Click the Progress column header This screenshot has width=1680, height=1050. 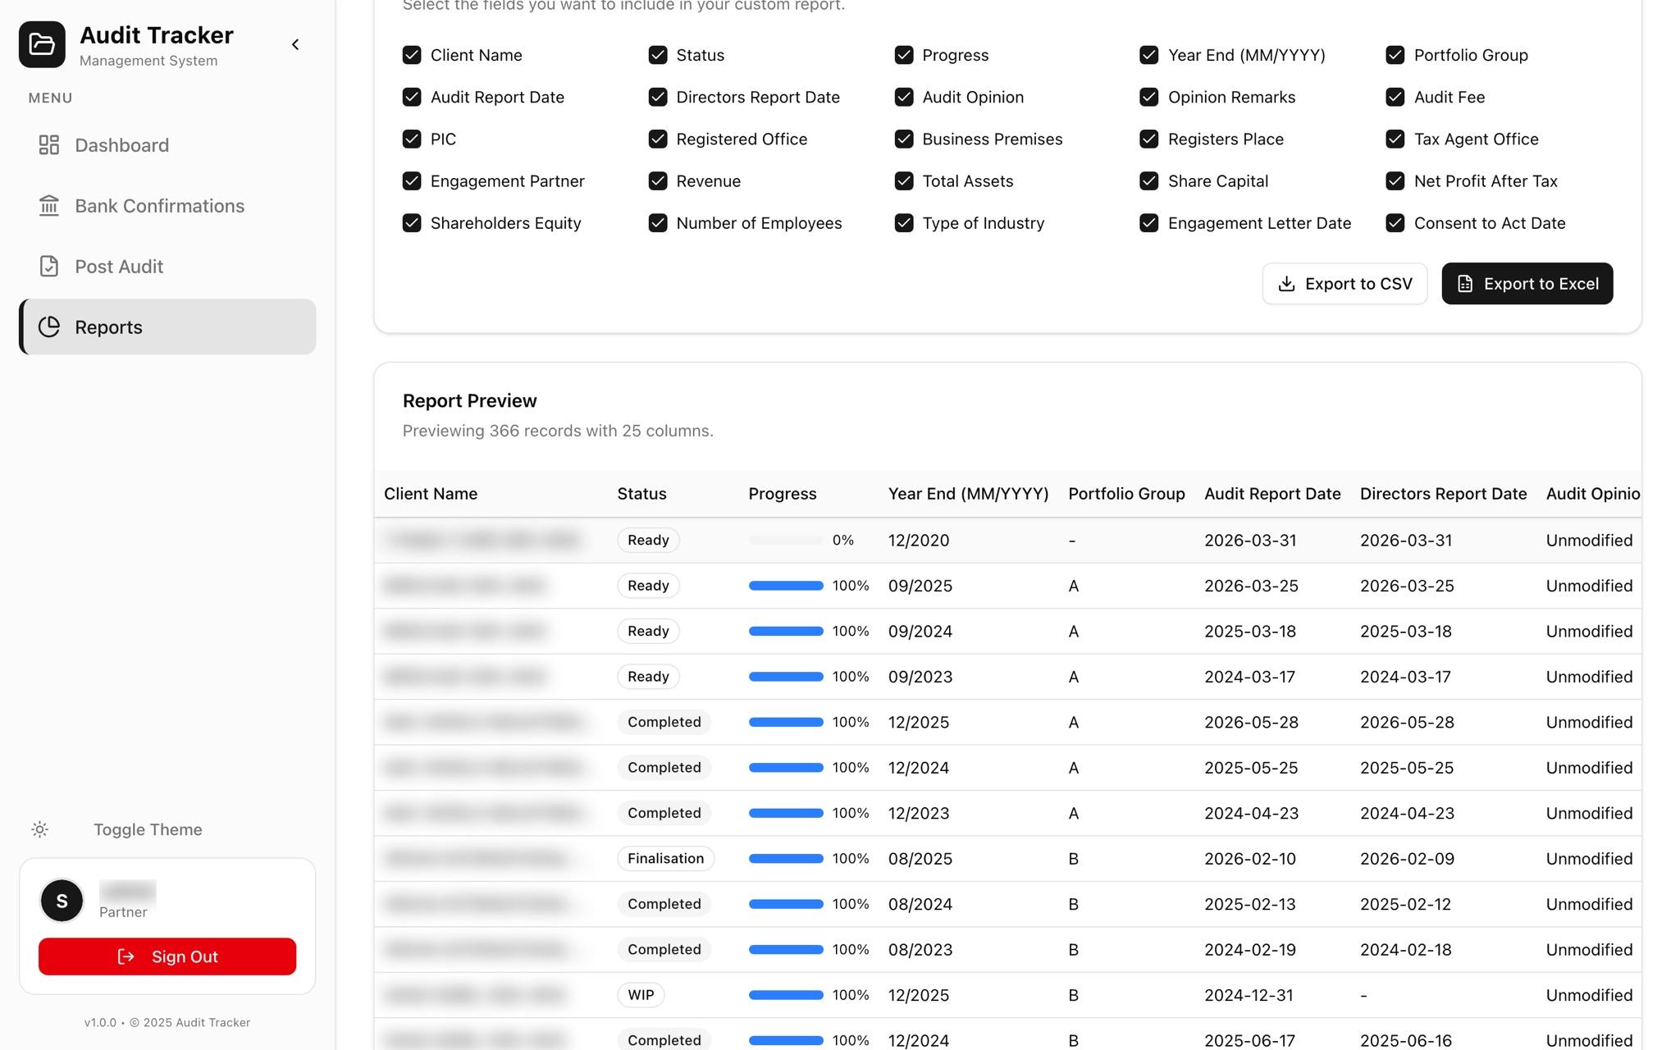[x=783, y=494]
